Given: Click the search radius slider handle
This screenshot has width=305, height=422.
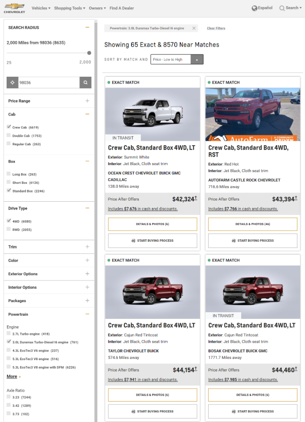Looking at the screenshot, I should pos(89,53).
